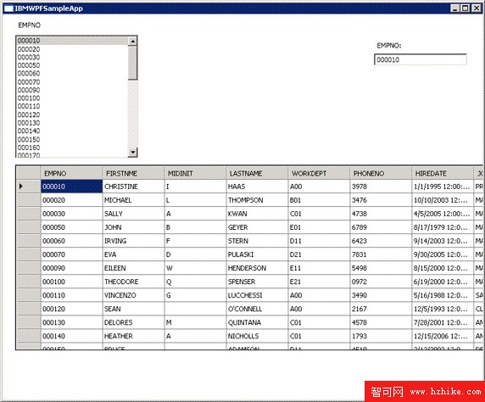Click middle initial cell W

pyautogui.click(x=195, y=268)
